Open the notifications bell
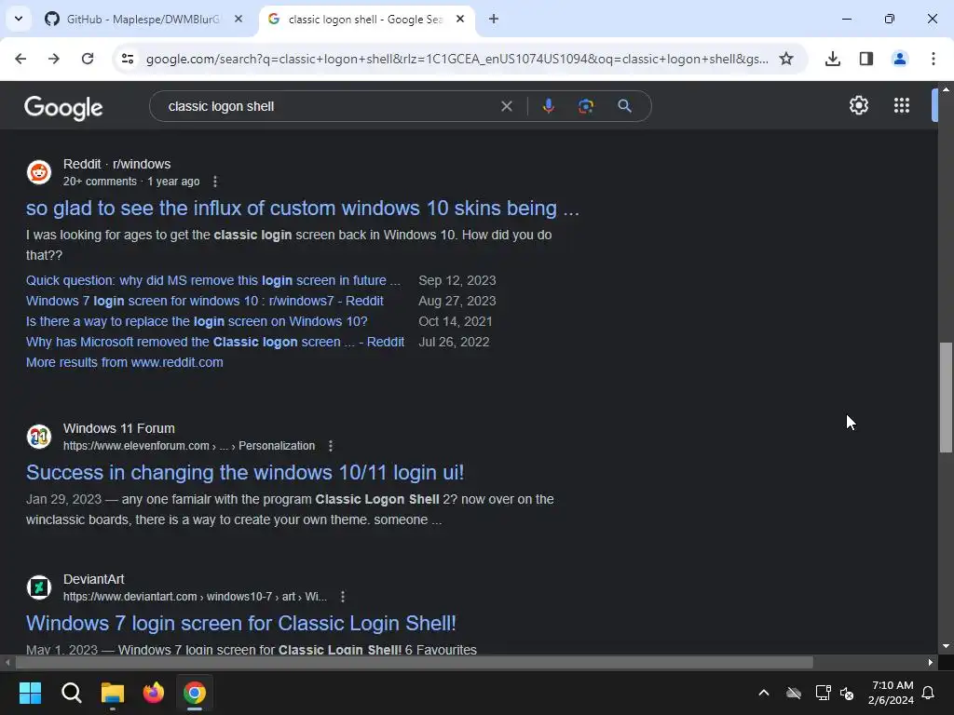This screenshot has height=715, width=954. pyautogui.click(x=928, y=693)
